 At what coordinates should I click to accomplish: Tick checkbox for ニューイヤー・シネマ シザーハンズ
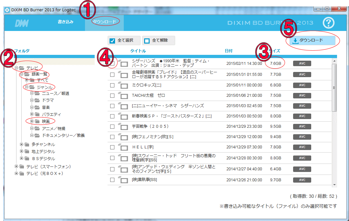coord(112,106)
